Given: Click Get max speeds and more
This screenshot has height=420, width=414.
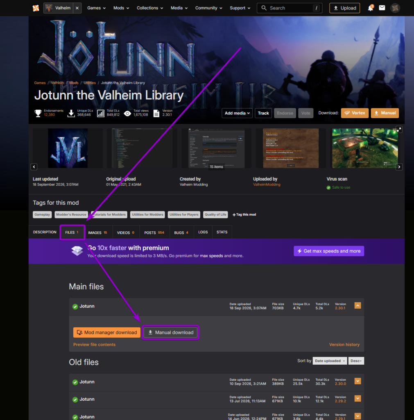Looking at the screenshot, I should click(329, 251).
